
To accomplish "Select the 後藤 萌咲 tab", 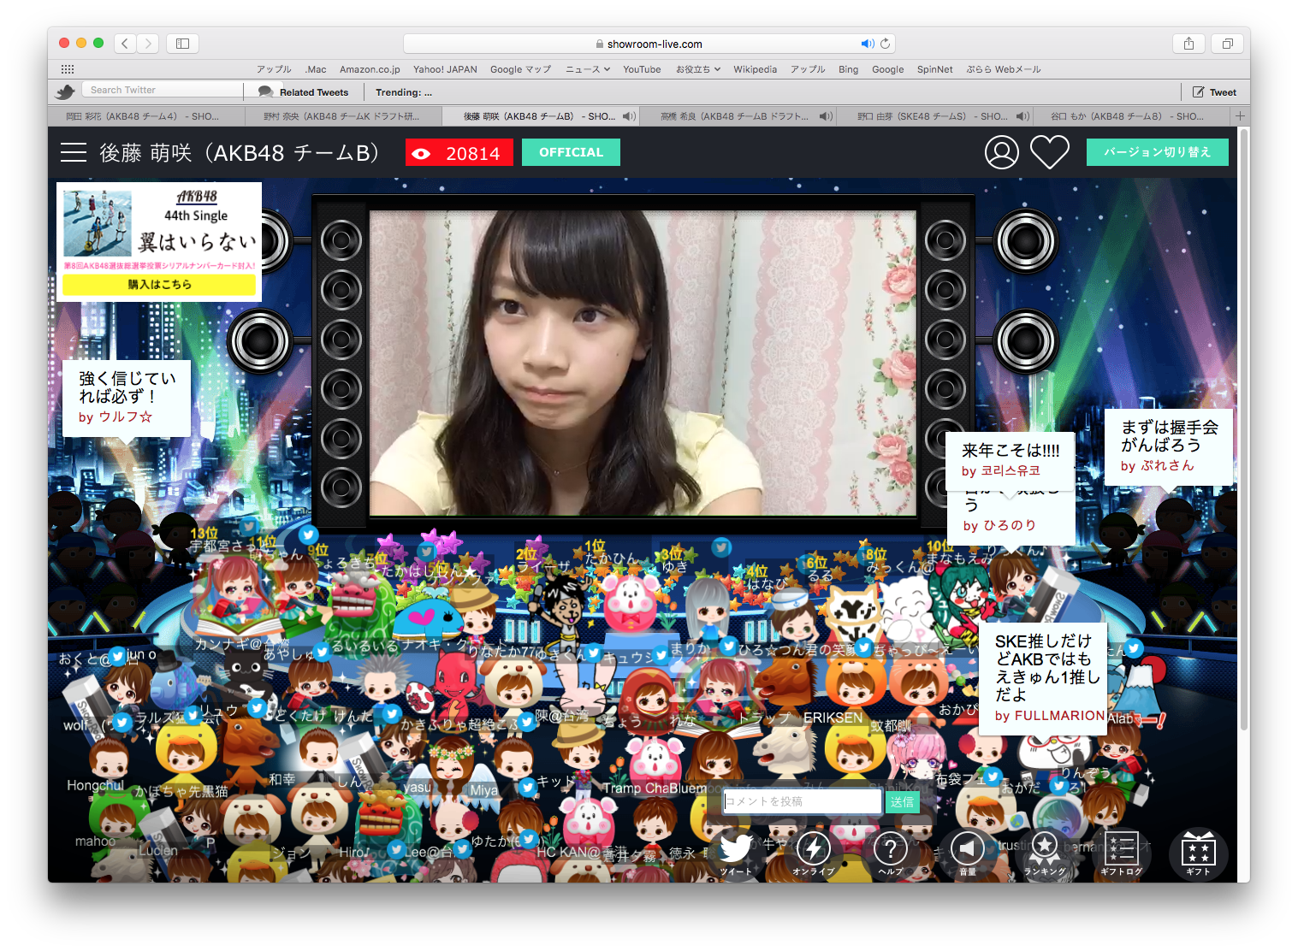I will tap(539, 116).
